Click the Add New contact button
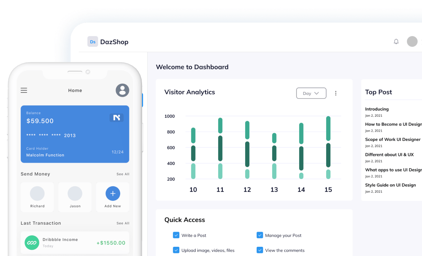 point(112,193)
